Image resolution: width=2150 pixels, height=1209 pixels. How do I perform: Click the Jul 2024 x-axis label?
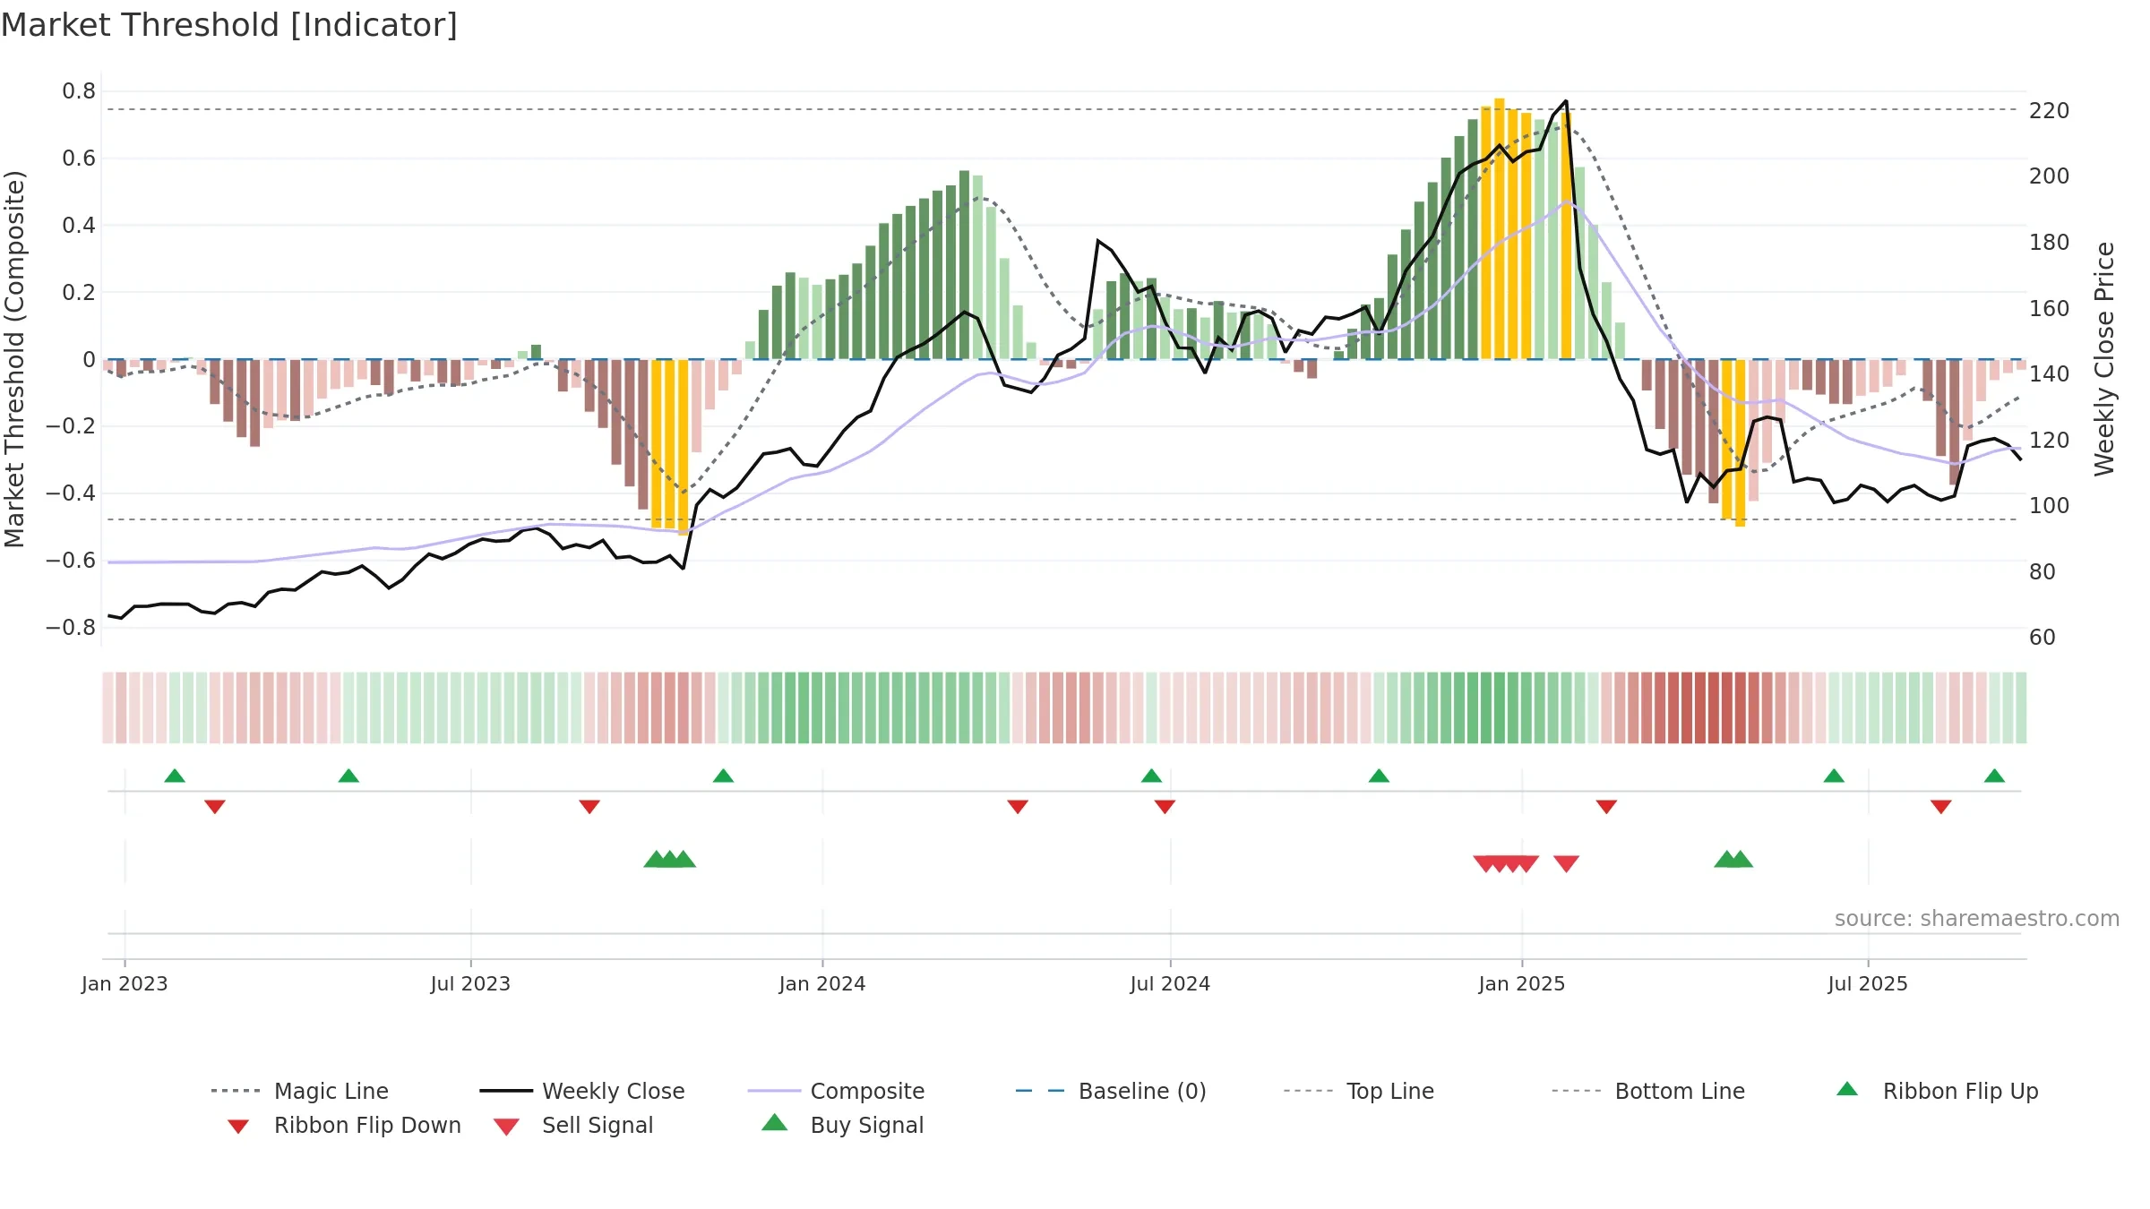point(1170,984)
